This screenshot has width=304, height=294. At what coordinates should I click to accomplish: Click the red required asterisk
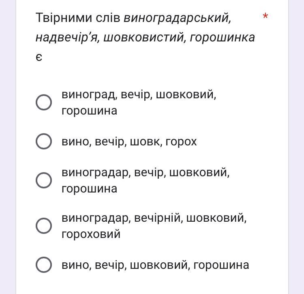coord(265,16)
